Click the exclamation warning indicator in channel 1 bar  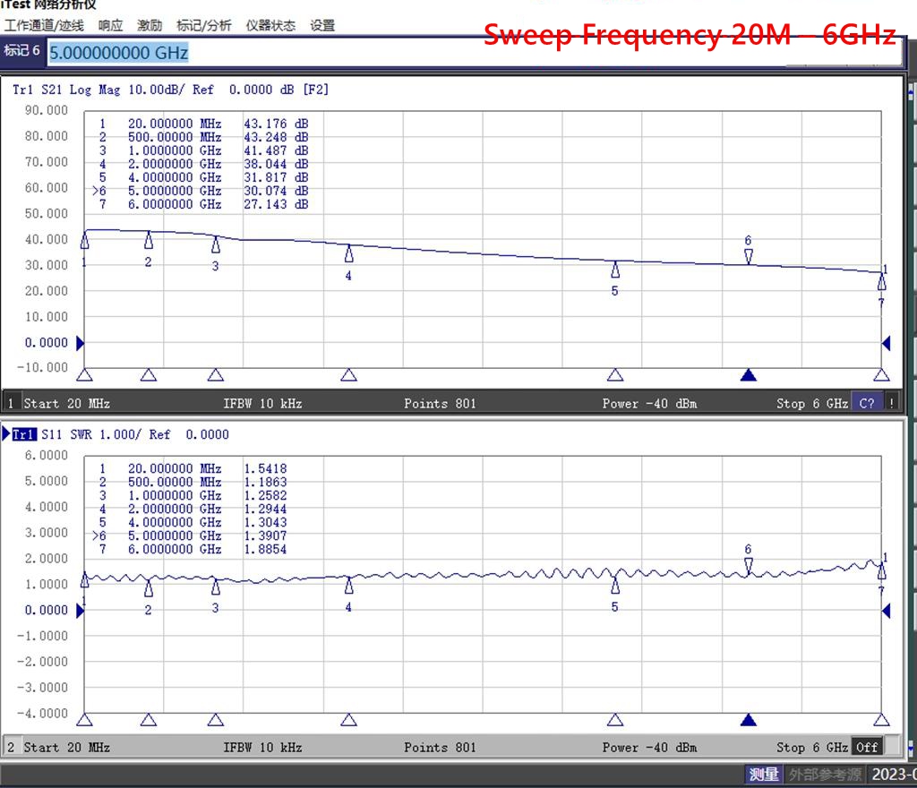[891, 404]
